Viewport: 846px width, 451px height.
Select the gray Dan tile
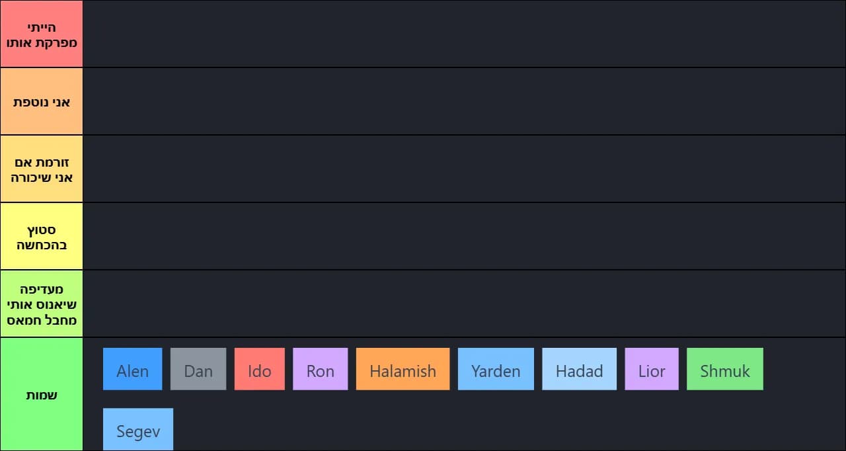coord(198,369)
